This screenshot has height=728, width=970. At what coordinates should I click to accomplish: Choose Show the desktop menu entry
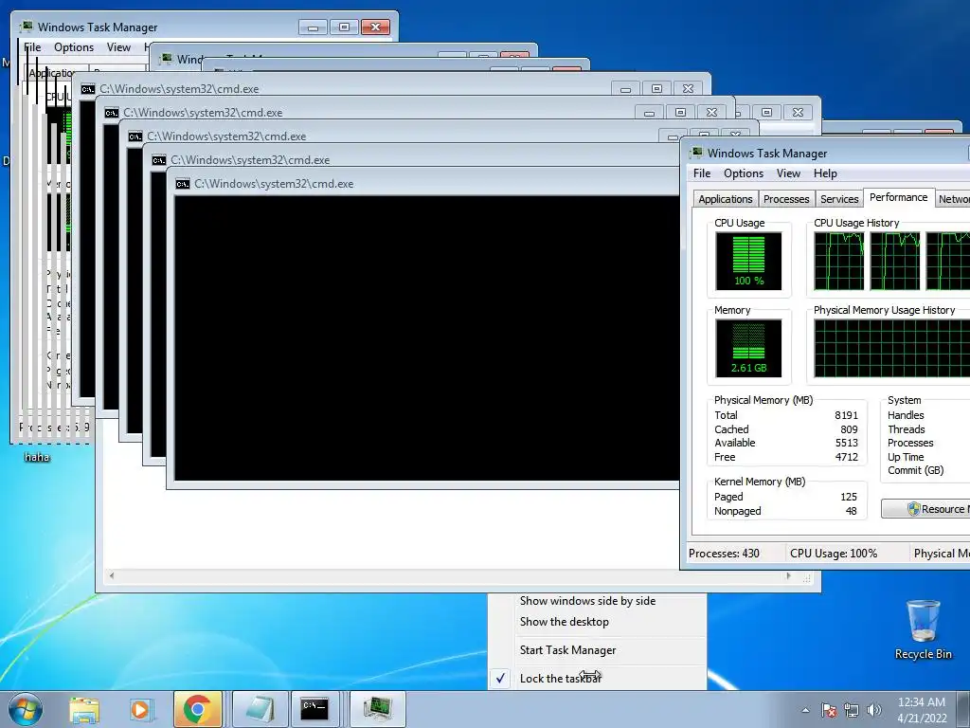565,622
